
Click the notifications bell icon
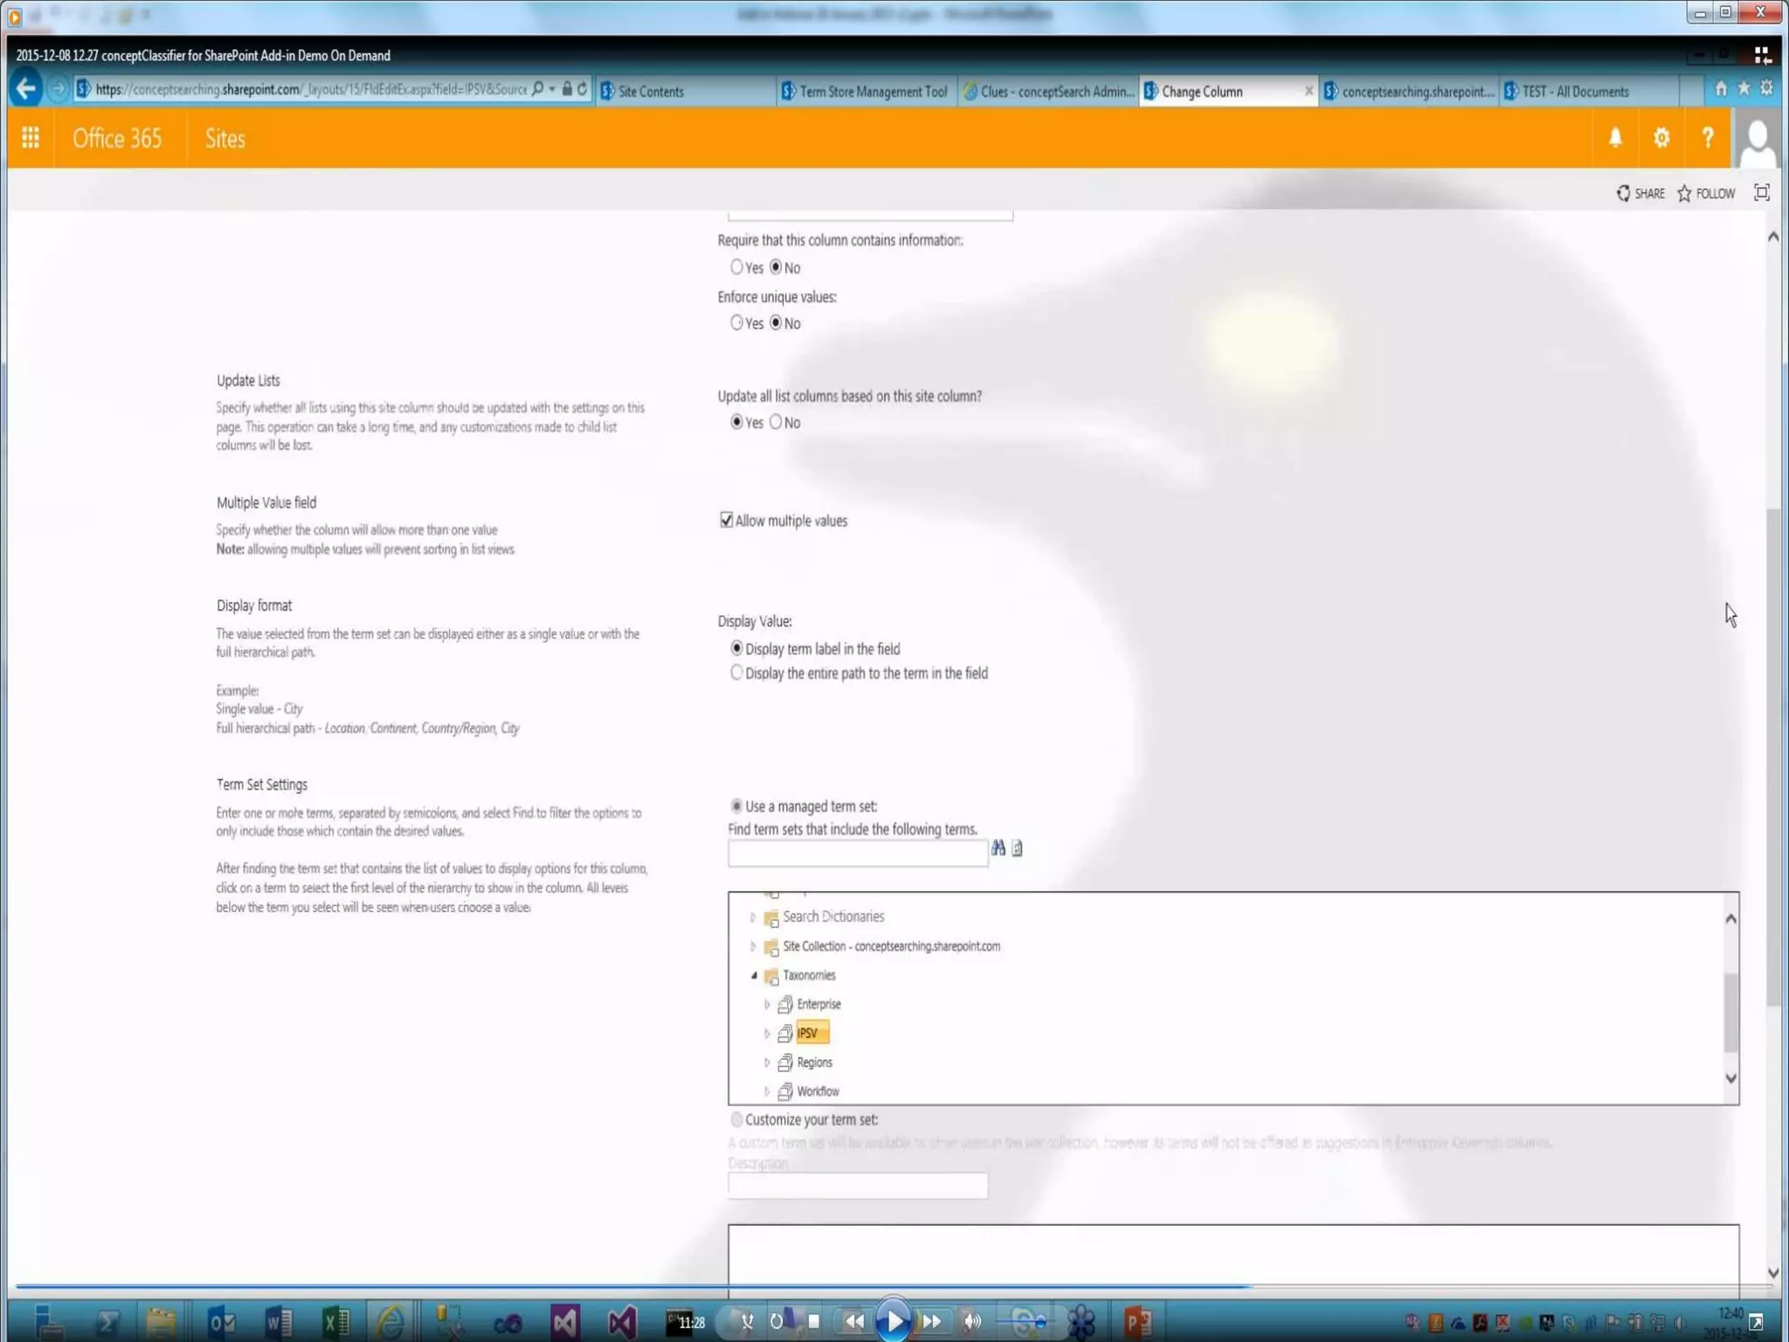tap(1615, 138)
